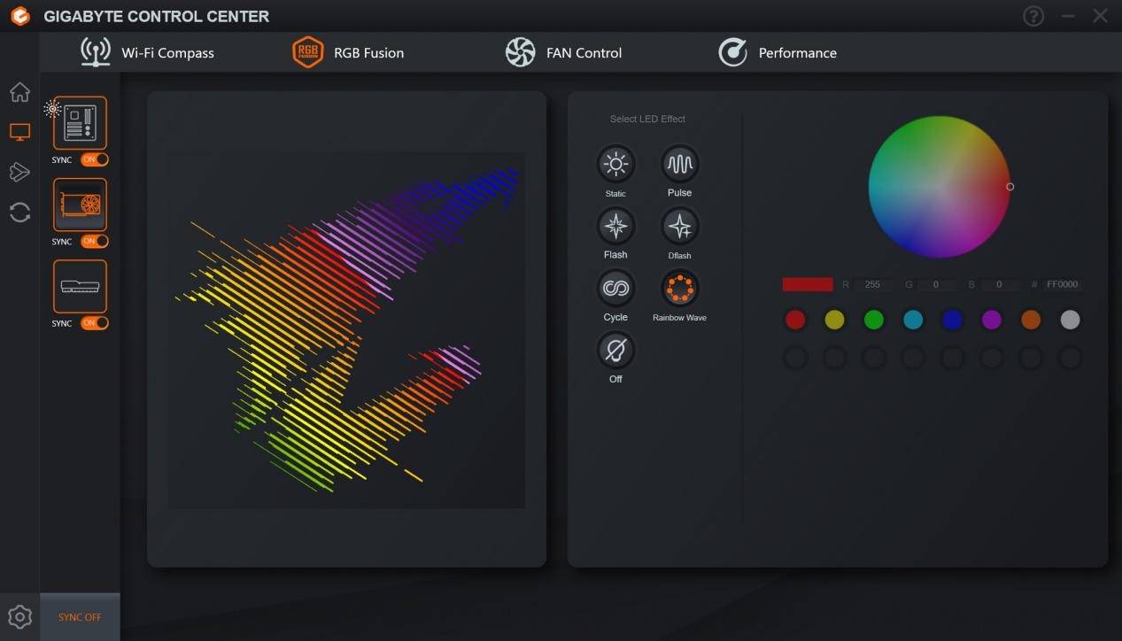Open the arrow-shaped sidebar icon
1122x641 pixels.
click(19, 172)
